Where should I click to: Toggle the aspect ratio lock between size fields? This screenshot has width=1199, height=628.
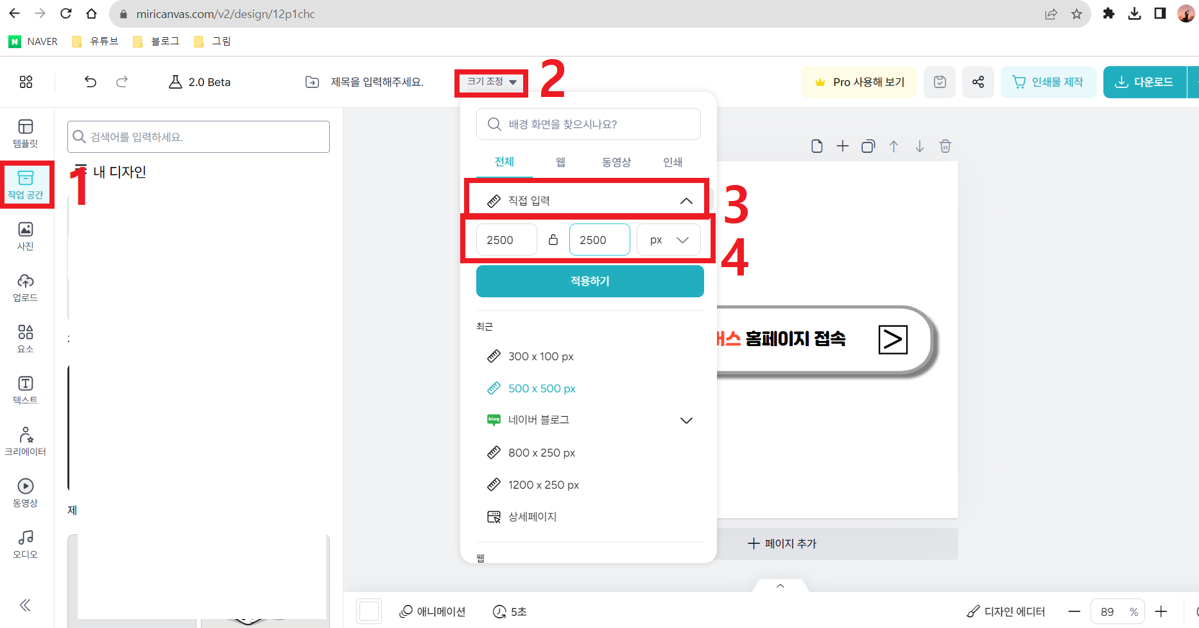(553, 239)
